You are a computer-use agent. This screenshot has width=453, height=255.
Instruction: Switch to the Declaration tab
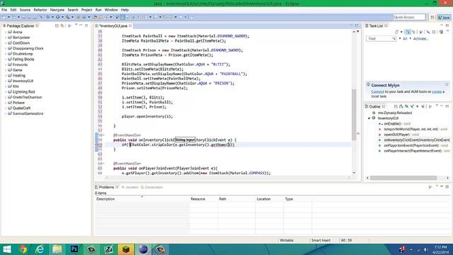(151, 187)
